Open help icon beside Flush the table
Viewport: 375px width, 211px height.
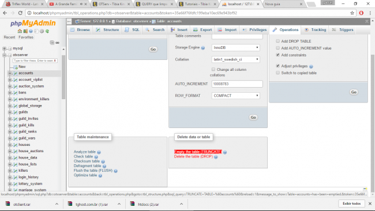click(x=115, y=171)
